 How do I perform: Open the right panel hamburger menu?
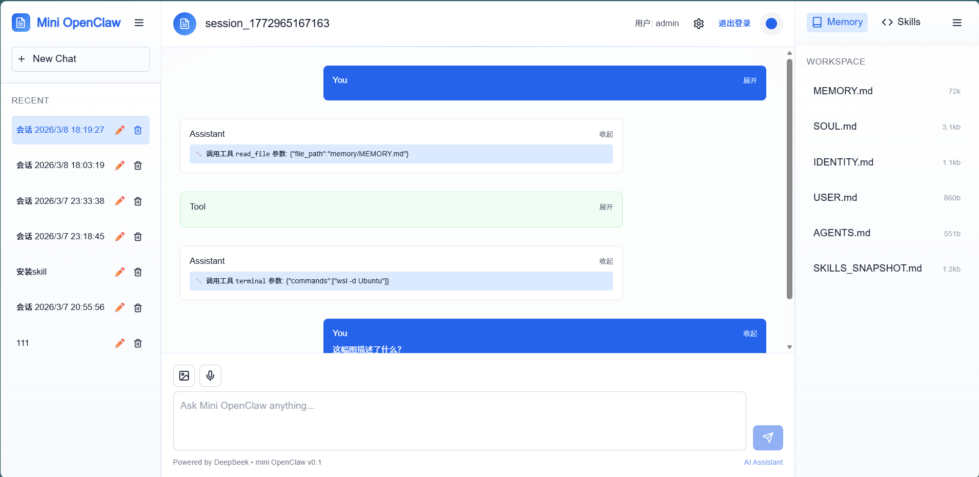956,23
